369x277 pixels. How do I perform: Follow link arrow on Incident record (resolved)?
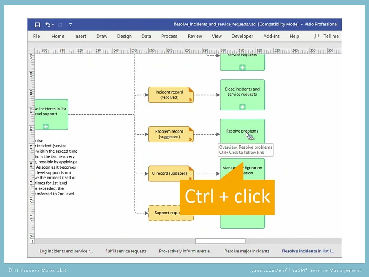190,100
